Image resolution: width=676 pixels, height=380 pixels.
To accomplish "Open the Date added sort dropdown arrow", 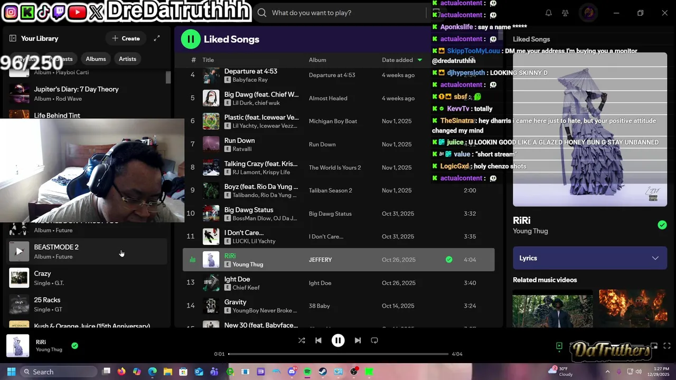I will click(420, 60).
